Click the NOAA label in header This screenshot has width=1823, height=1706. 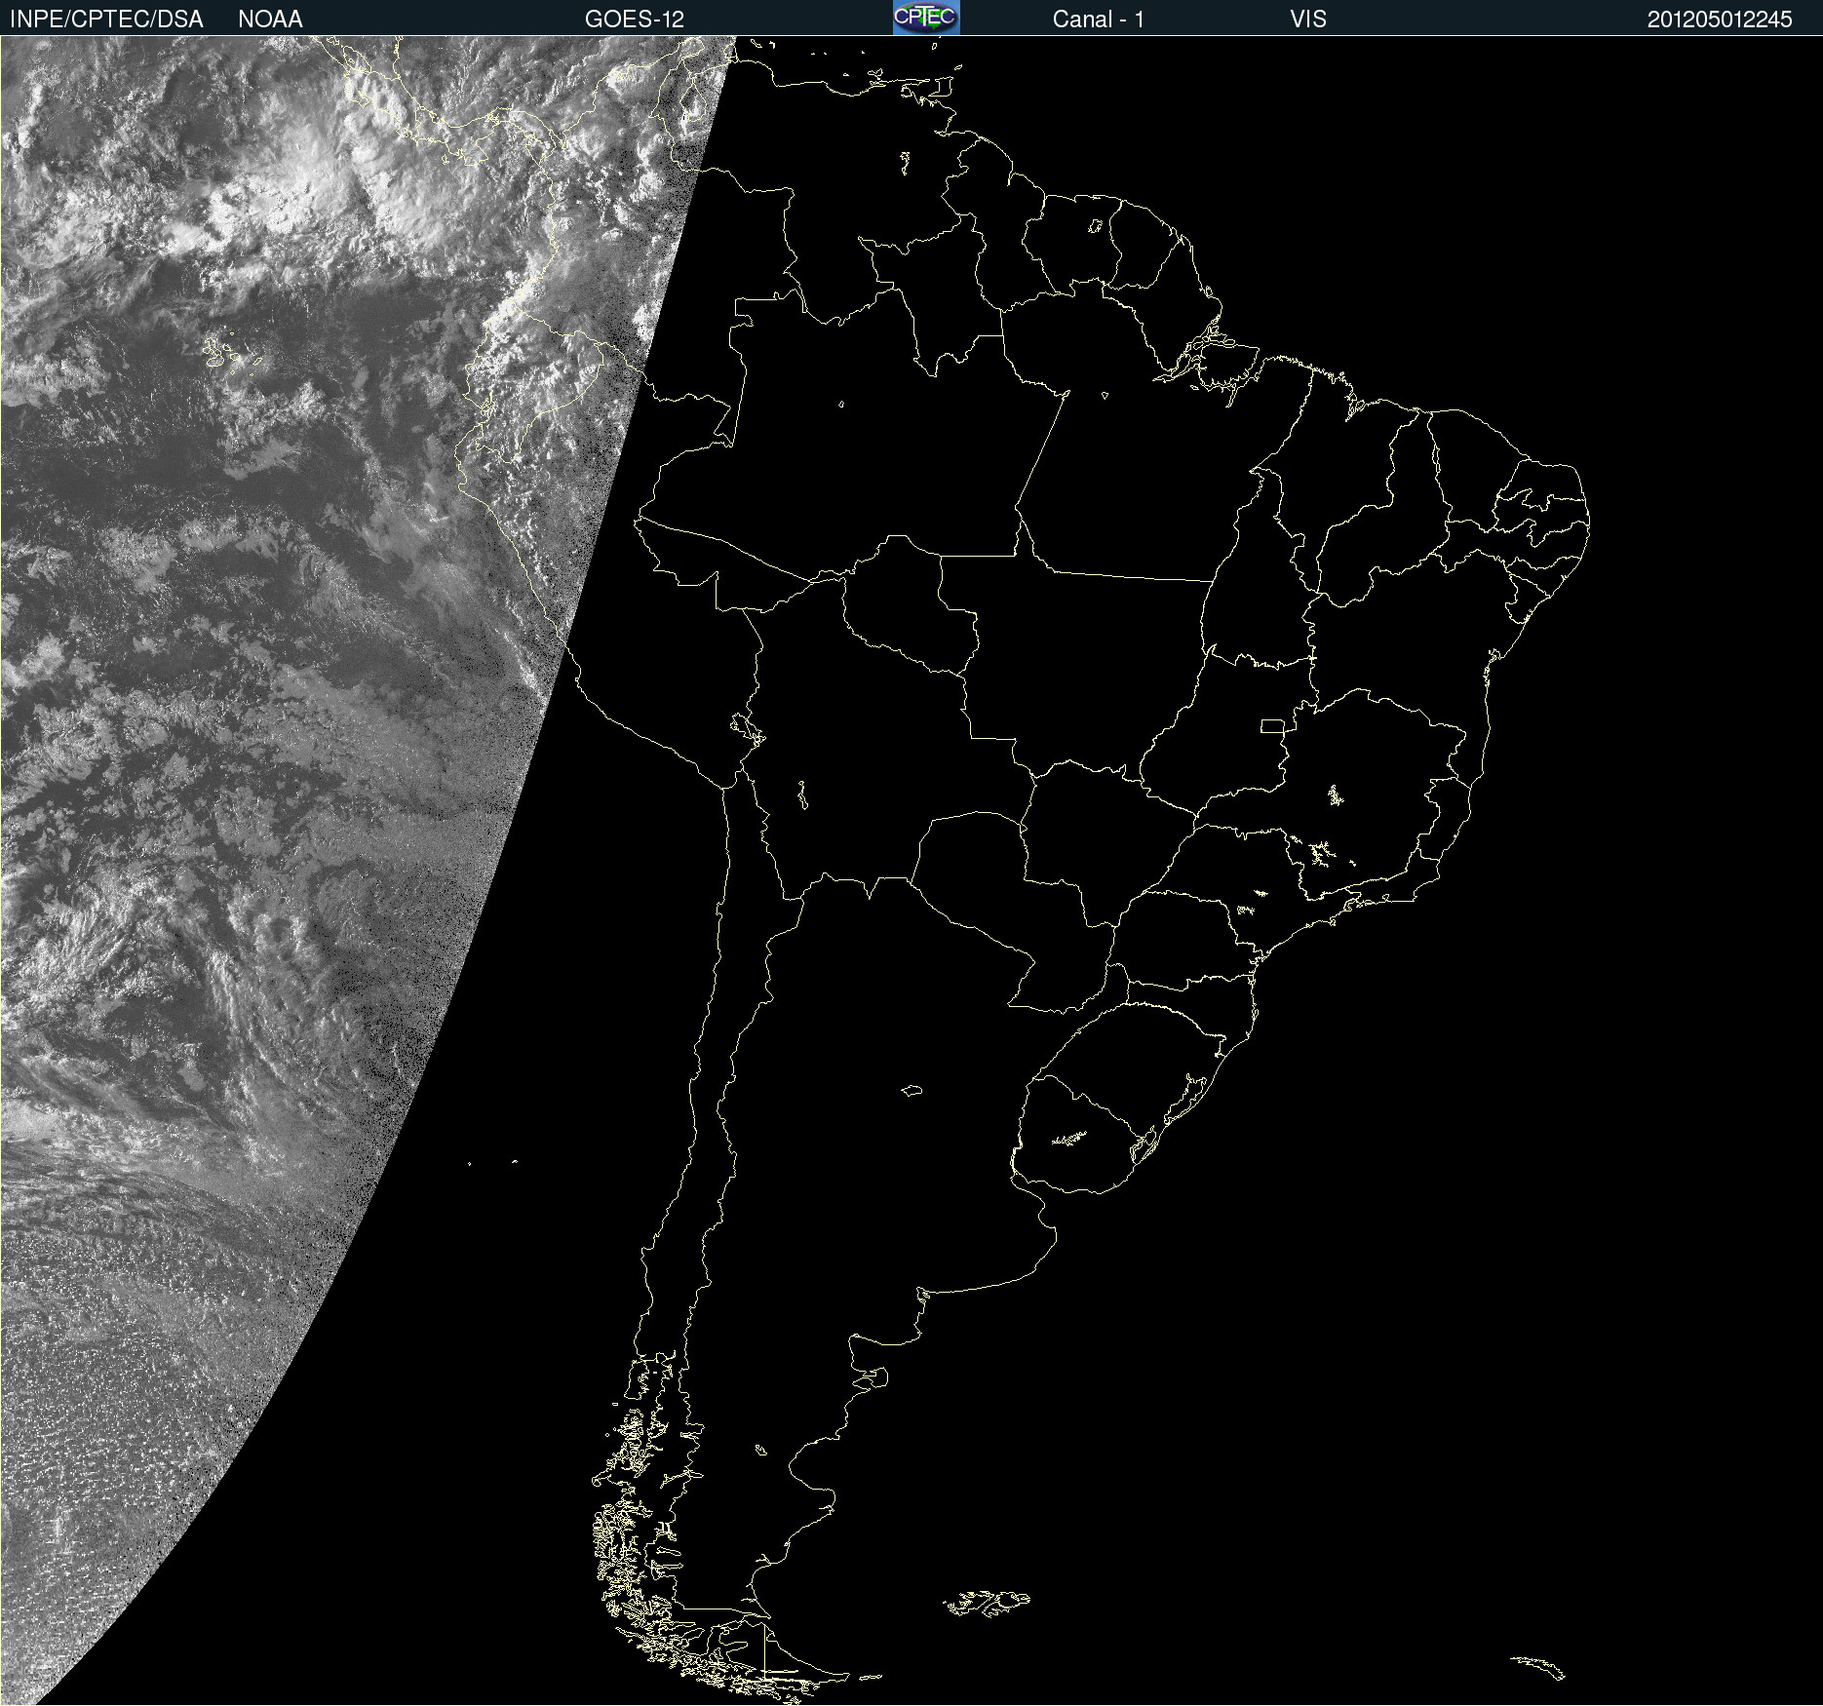tap(270, 19)
